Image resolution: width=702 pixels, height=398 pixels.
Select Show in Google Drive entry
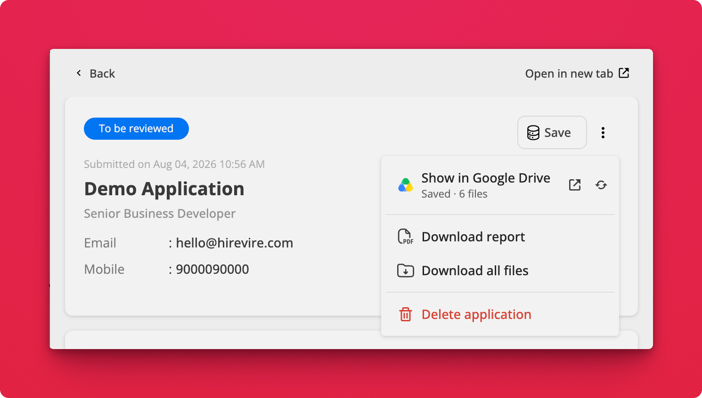pos(486,178)
